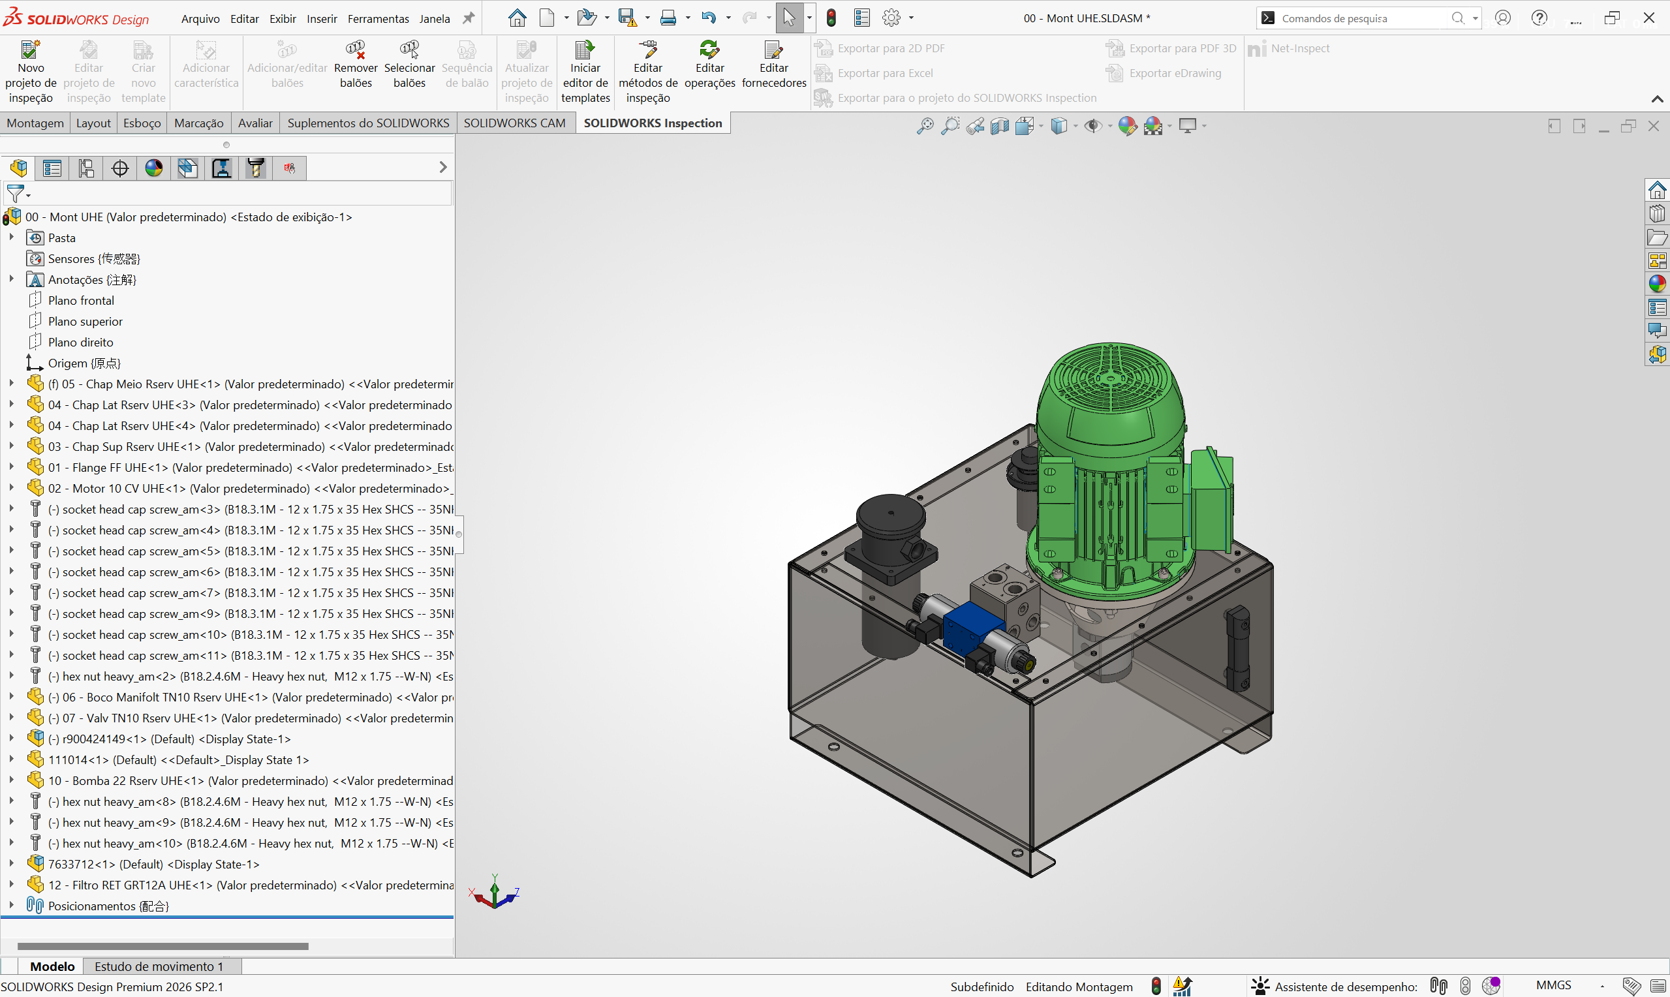
Task: Open the DimXpertManager crosshair tab
Action: point(120,168)
